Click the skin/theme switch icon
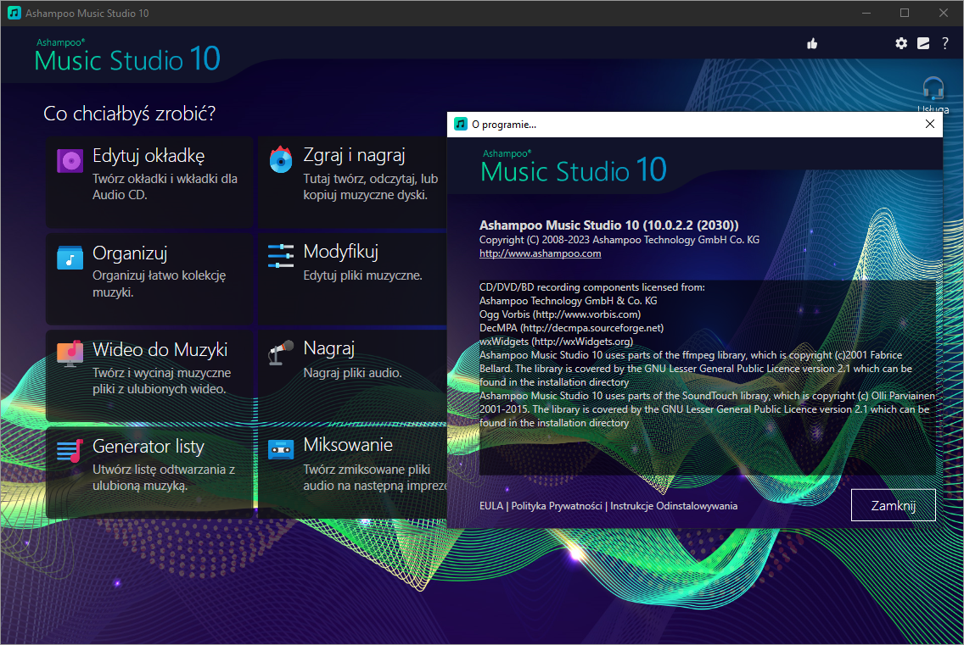This screenshot has height=645, width=964. point(922,43)
